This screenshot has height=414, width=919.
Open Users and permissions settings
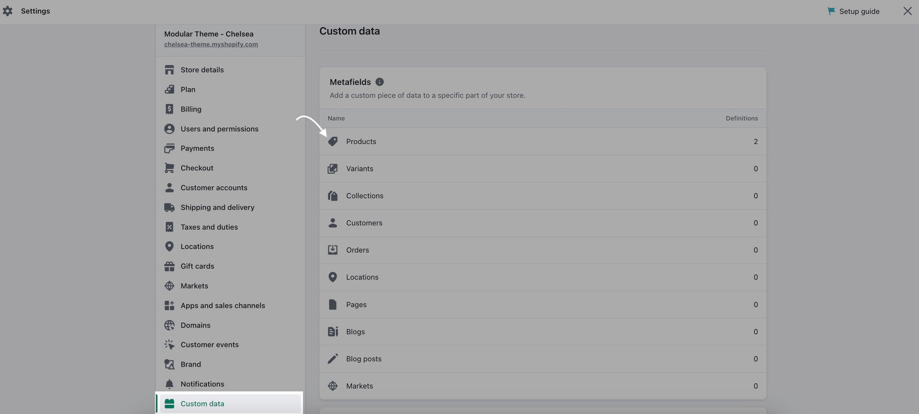(230, 129)
